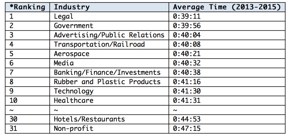Click the 0:39:11 time value
Screen dimensions: 291x138
point(187,17)
